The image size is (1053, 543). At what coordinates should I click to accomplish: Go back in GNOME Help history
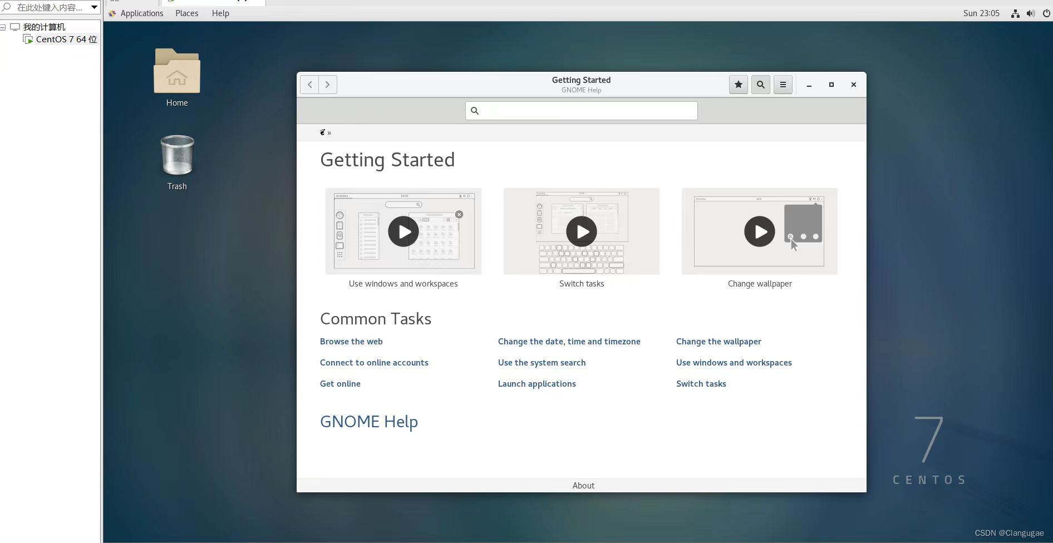pos(309,85)
